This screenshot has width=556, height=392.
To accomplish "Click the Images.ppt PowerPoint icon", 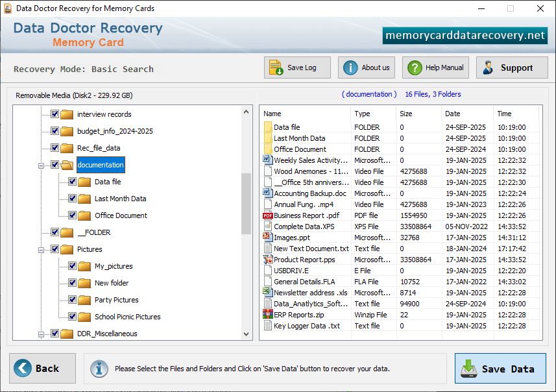I will (268, 237).
